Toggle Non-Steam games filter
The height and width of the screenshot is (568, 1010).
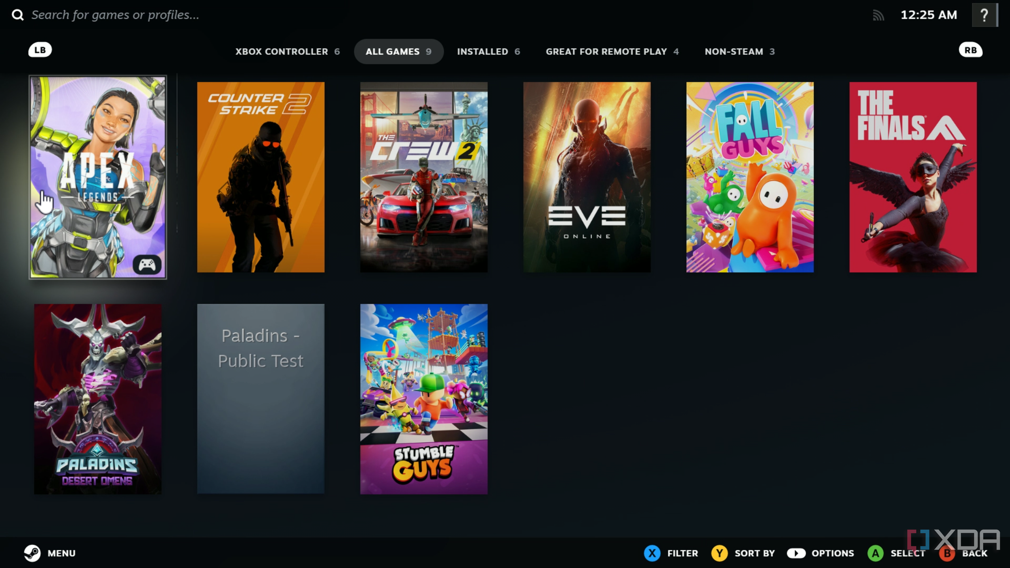738,51
